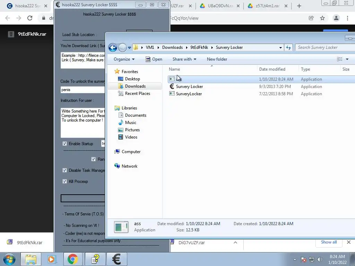Open the Pictures library
The image size is (355, 266).
click(132, 130)
